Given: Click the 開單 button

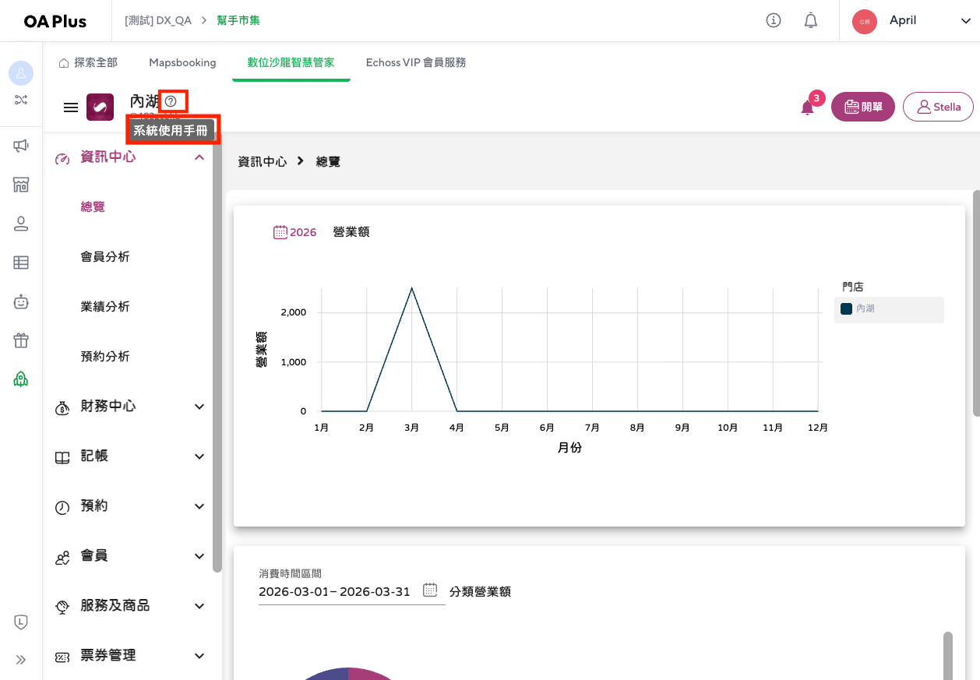Looking at the screenshot, I should pyautogui.click(x=863, y=107).
